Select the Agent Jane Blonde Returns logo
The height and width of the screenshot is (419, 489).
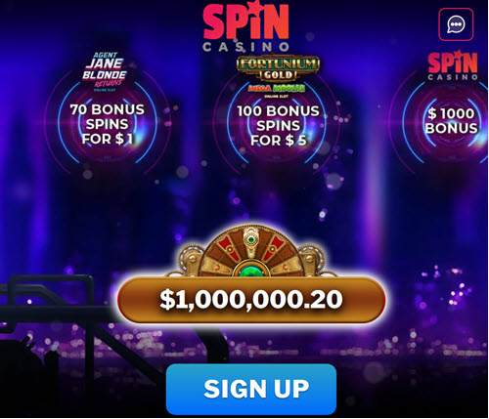[x=105, y=71]
